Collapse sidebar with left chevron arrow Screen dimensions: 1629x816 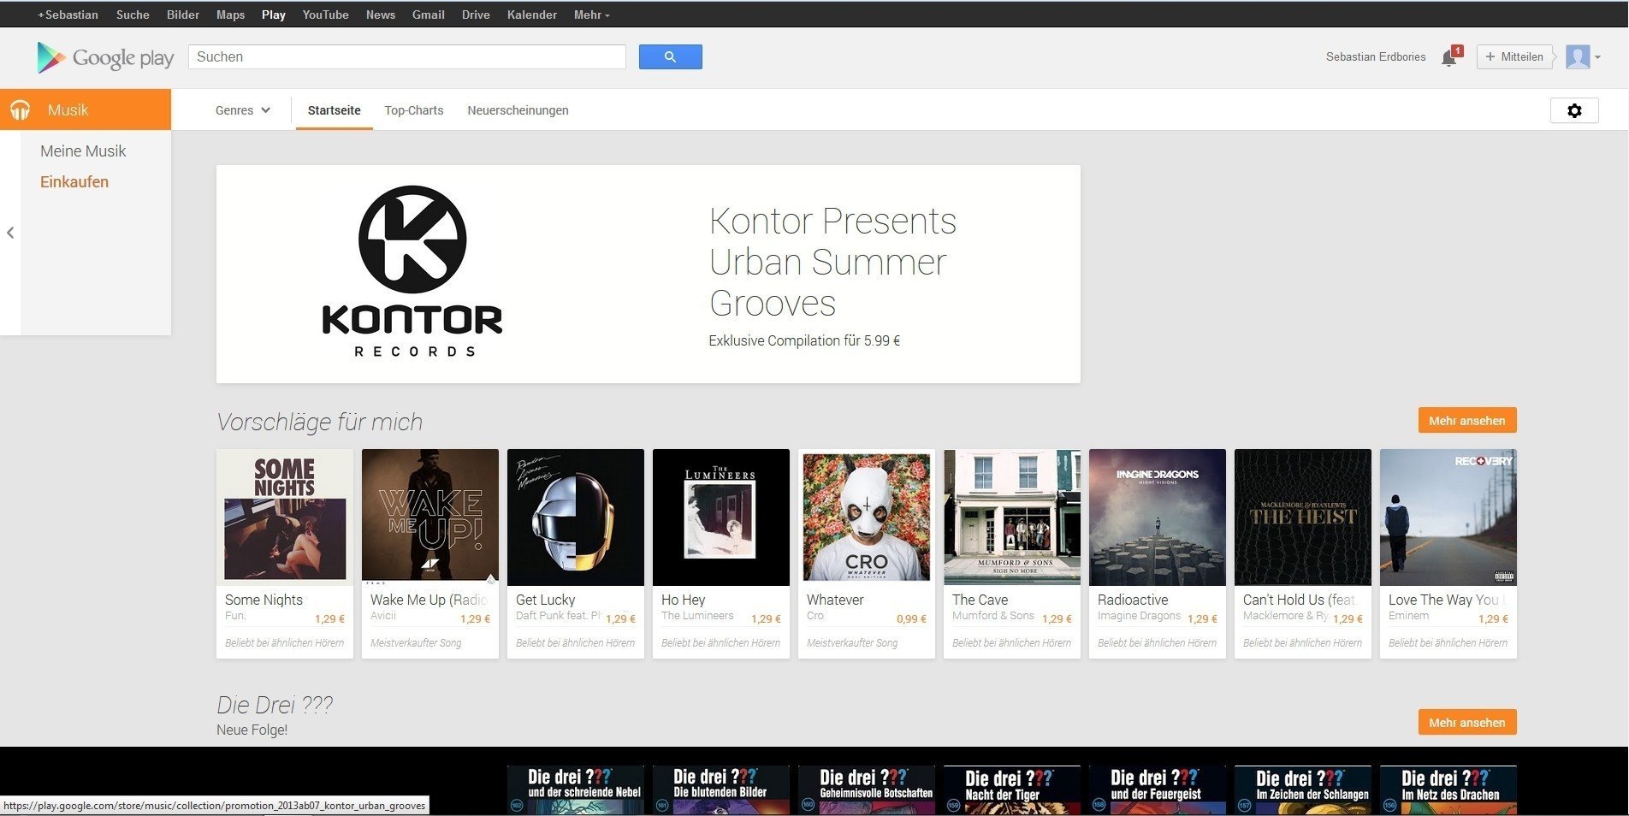[x=10, y=233]
